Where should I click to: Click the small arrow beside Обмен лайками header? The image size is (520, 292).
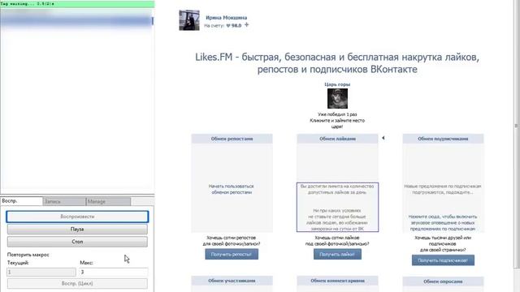pos(383,138)
